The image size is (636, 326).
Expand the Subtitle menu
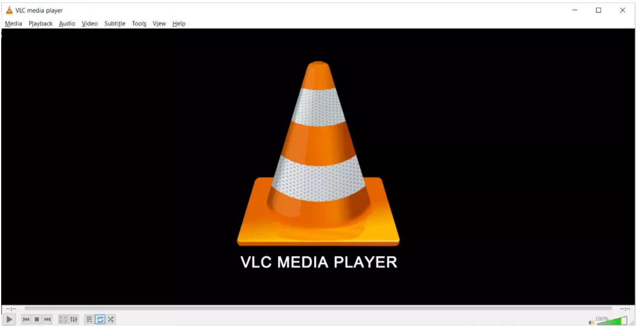pyautogui.click(x=114, y=24)
